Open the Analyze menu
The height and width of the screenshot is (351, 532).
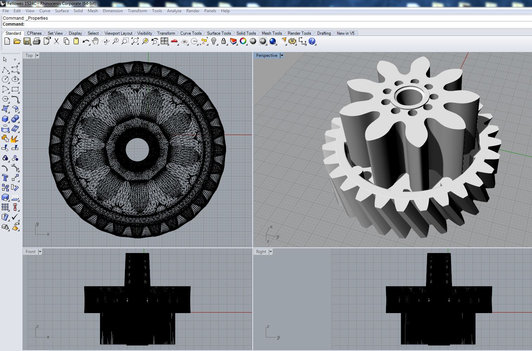[174, 11]
